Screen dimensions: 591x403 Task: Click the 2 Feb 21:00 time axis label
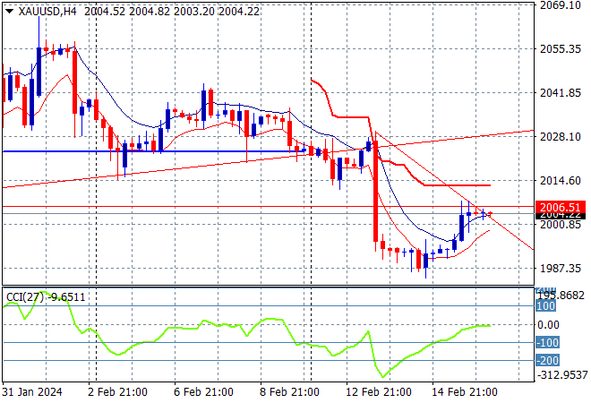tap(117, 392)
